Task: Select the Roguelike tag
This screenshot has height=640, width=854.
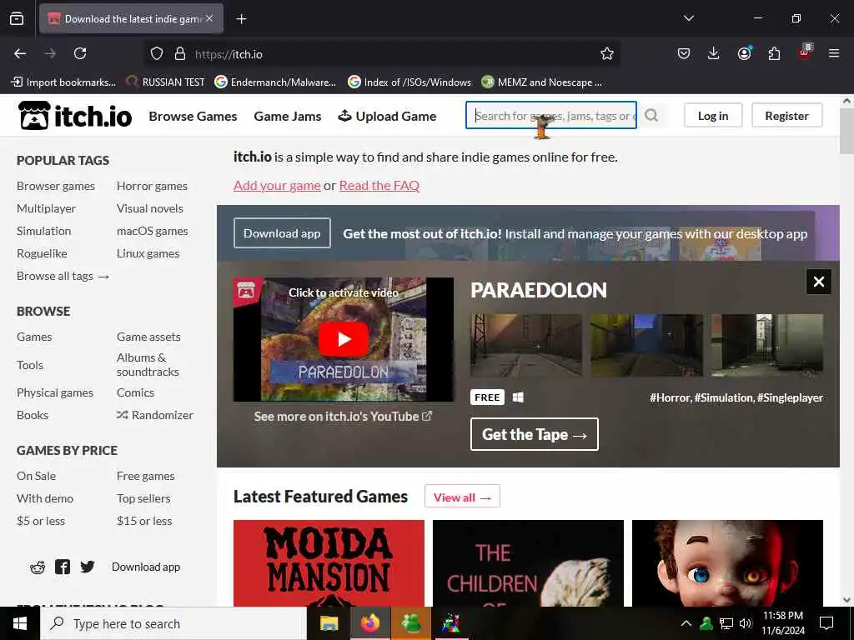Action: point(42,253)
